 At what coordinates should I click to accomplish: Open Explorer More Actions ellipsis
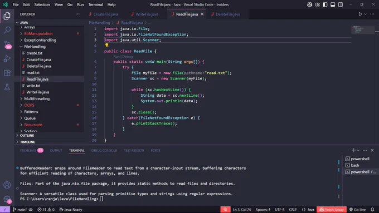point(77,14)
